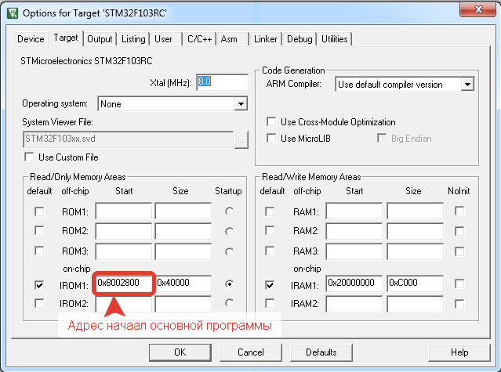Click the System Viewer File browse button
This screenshot has height=372, width=501.
(241, 139)
